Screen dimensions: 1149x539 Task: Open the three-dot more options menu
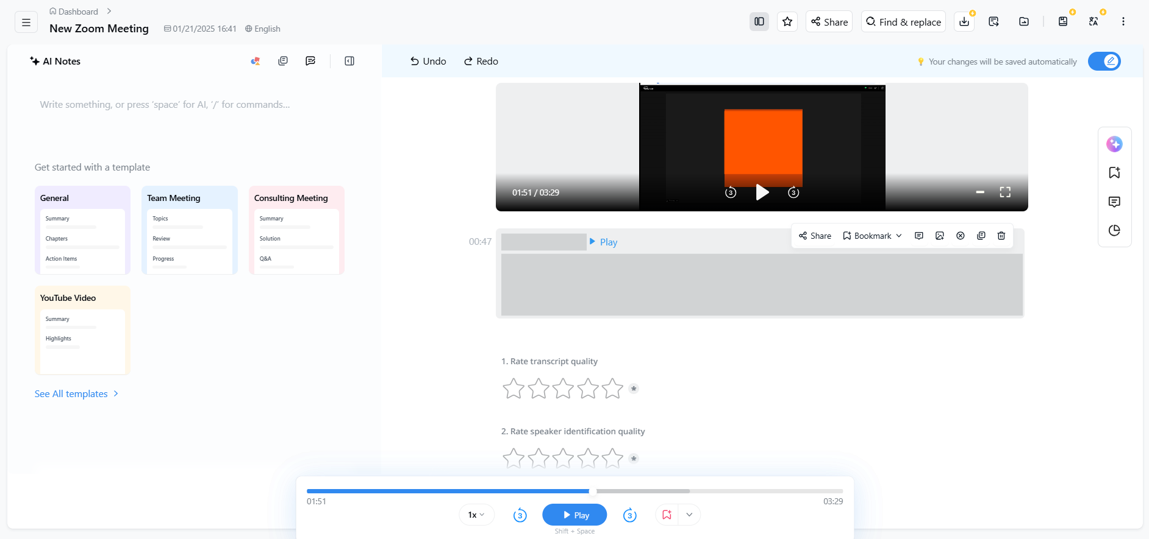click(x=1123, y=22)
